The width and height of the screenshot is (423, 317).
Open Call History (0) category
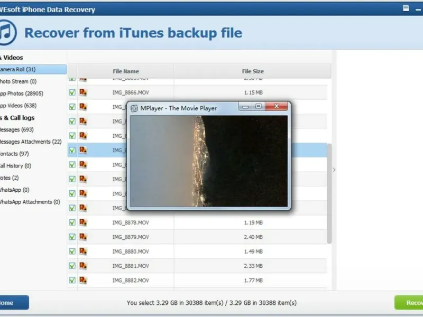[15, 166]
